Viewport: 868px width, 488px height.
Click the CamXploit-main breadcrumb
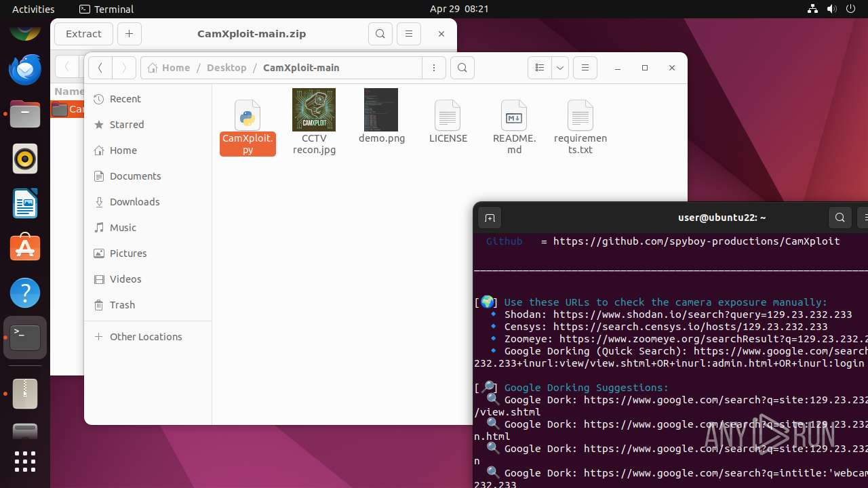pos(301,68)
